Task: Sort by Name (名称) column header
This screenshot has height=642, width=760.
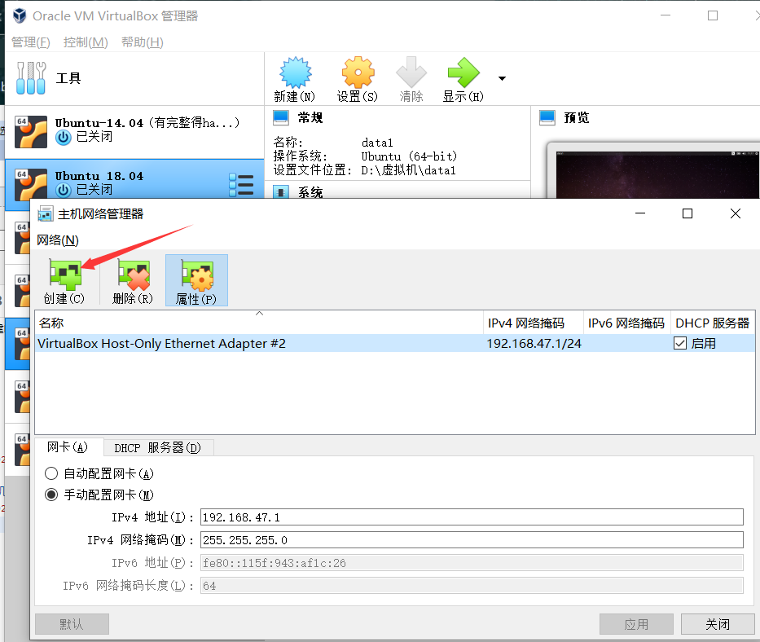Action: click(259, 323)
